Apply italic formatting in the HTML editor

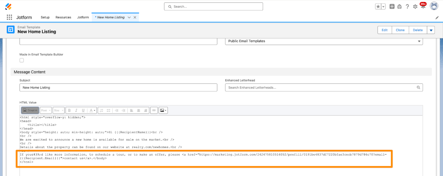click(x=76, y=110)
